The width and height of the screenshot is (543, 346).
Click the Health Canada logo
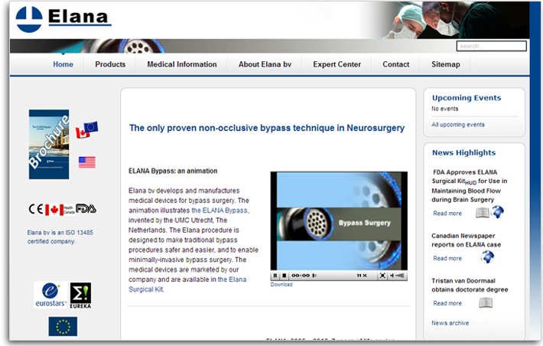pyautogui.click(x=60, y=210)
